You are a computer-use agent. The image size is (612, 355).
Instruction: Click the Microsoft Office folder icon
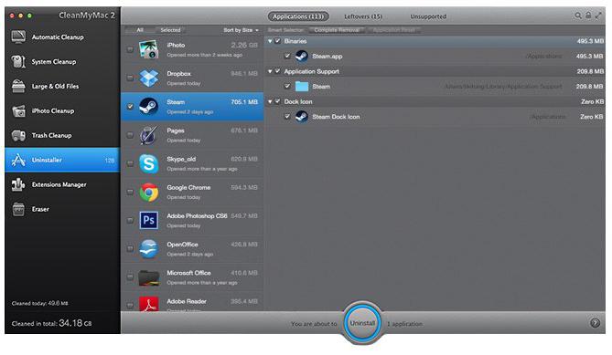149,277
